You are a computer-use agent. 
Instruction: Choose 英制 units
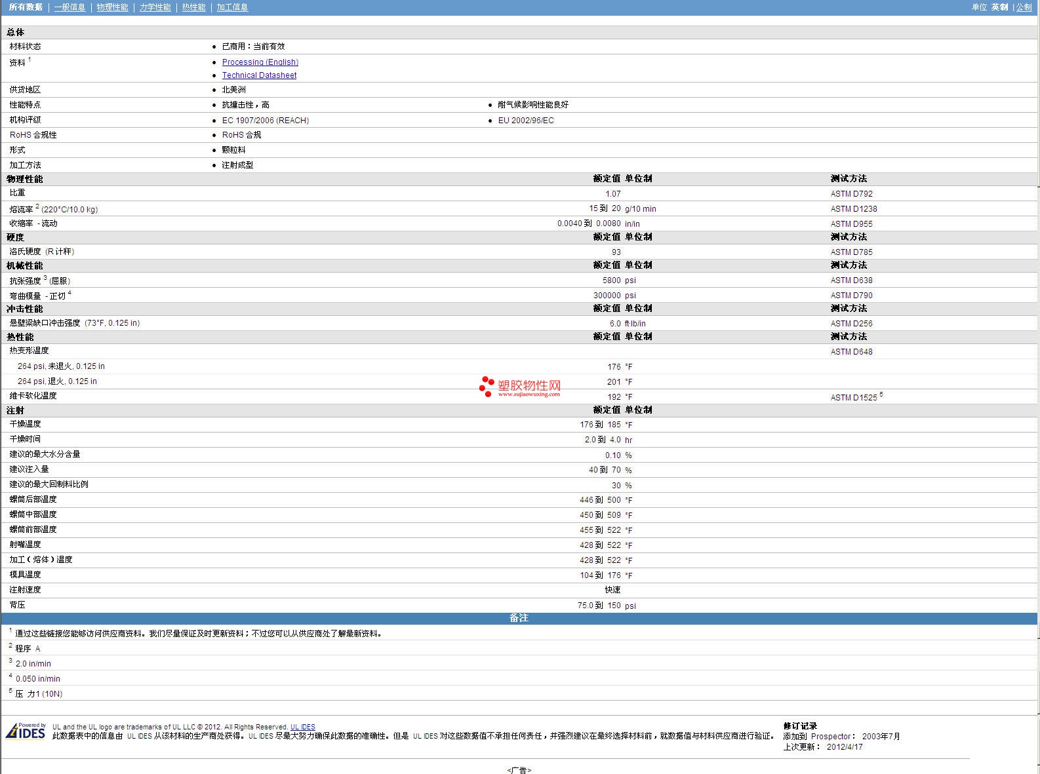(x=999, y=7)
